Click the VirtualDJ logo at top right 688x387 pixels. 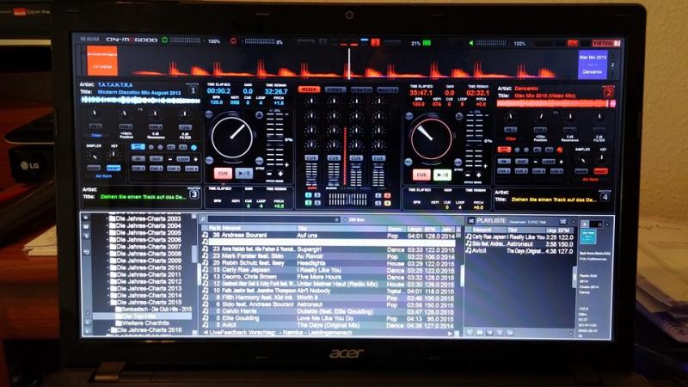(x=606, y=43)
